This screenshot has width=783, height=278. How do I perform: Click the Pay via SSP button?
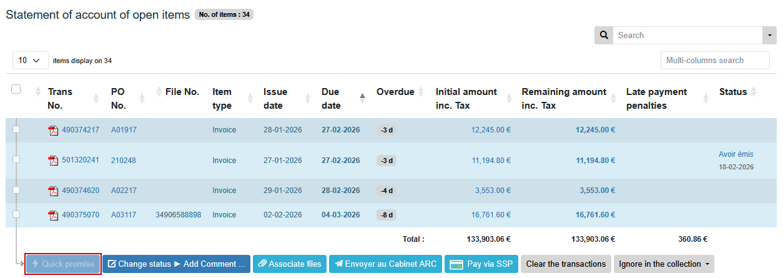click(481, 264)
